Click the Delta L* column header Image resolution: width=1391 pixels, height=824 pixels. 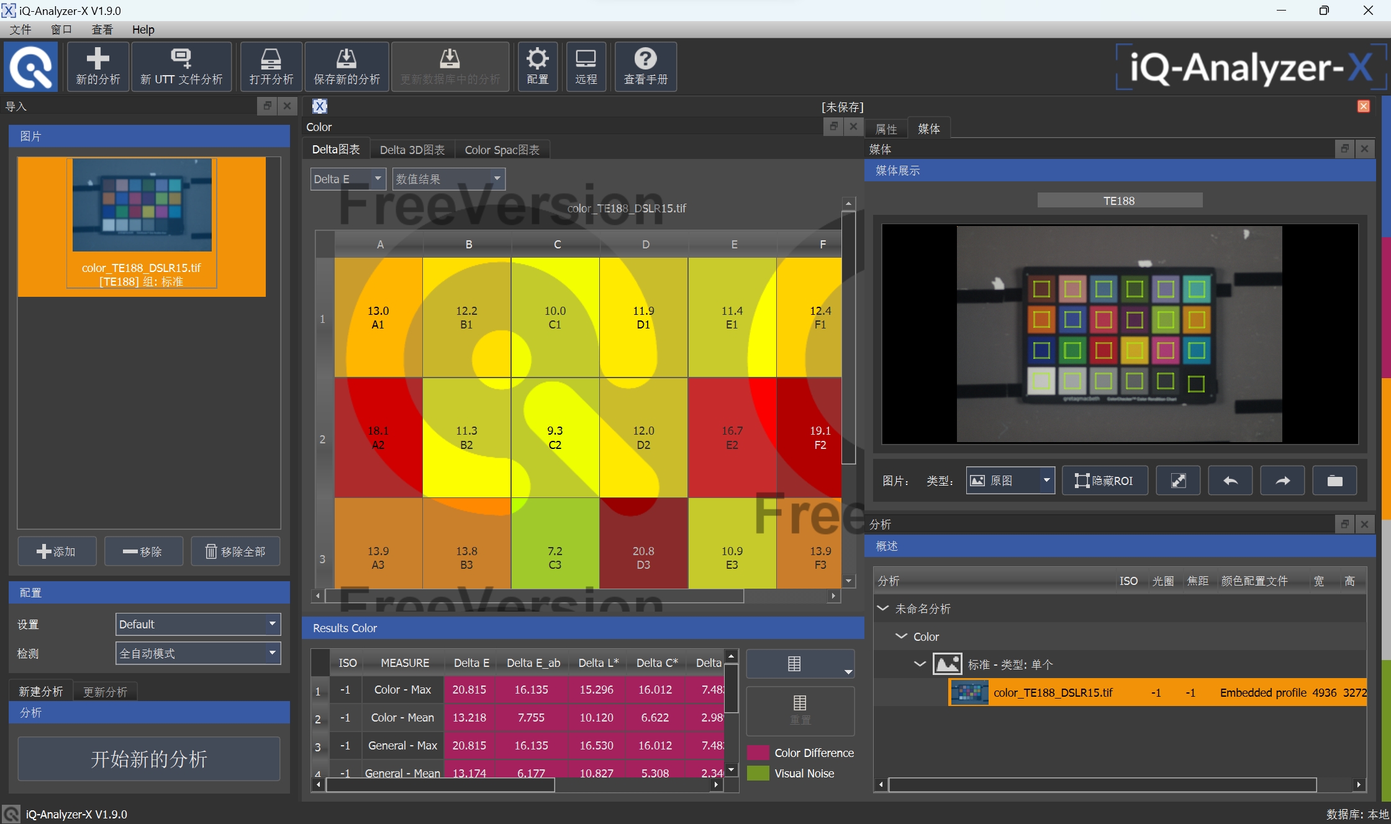click(x=599, y=663)
